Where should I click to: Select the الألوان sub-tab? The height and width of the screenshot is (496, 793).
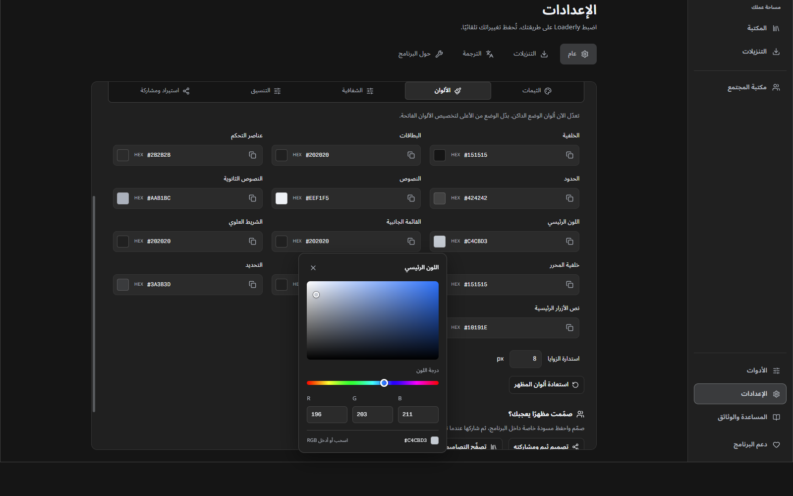coord(448,91)
